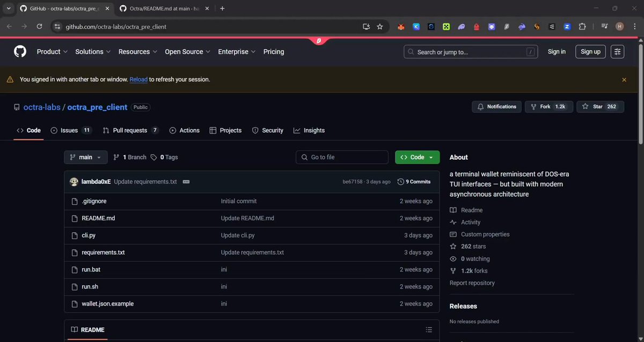644x342 pixels.
Task: Open the Chrome profile avatar H
Action: (620, 26)
